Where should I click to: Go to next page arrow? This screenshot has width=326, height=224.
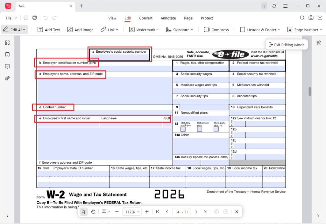pyautogui.click(x=196, y=212)
